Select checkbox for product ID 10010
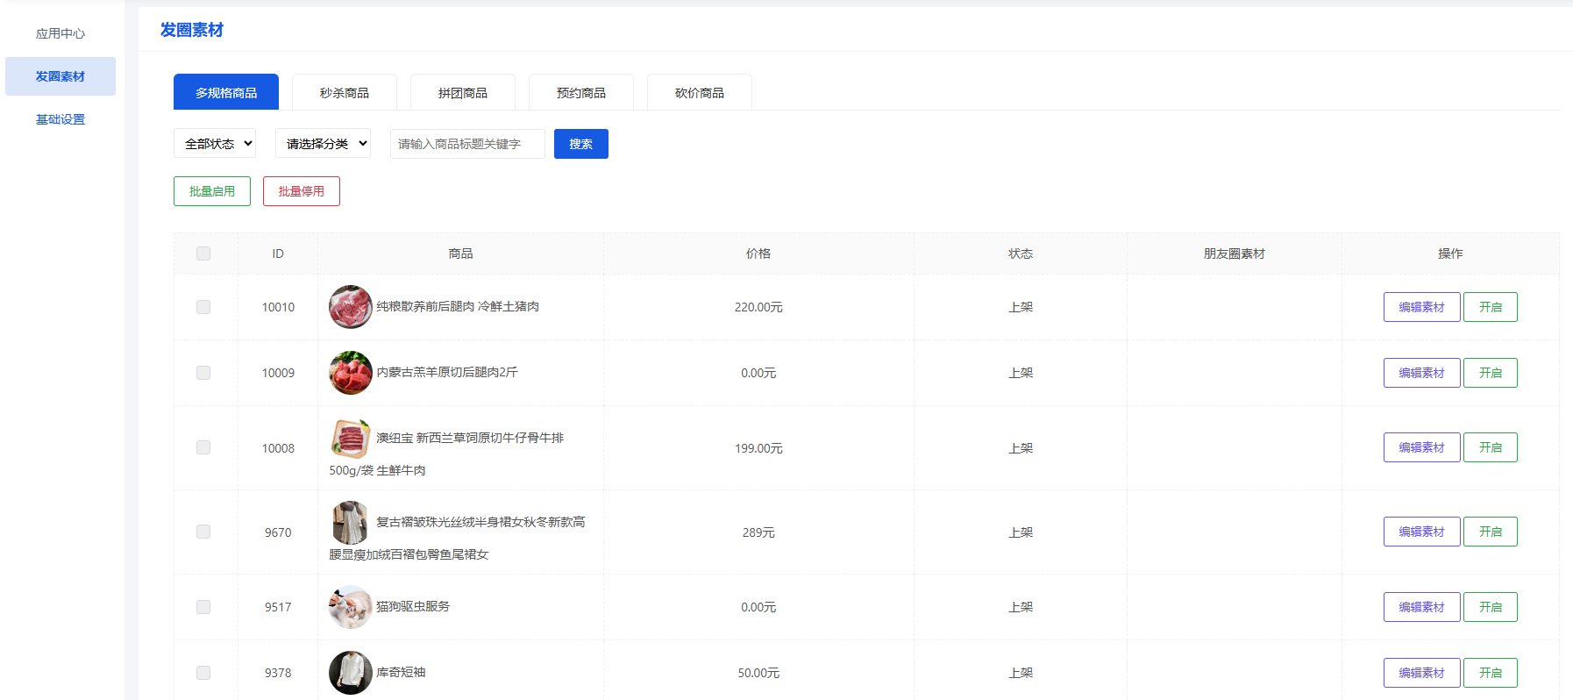The width and height of the screenshot is (1573, 700). pos(203,307)
